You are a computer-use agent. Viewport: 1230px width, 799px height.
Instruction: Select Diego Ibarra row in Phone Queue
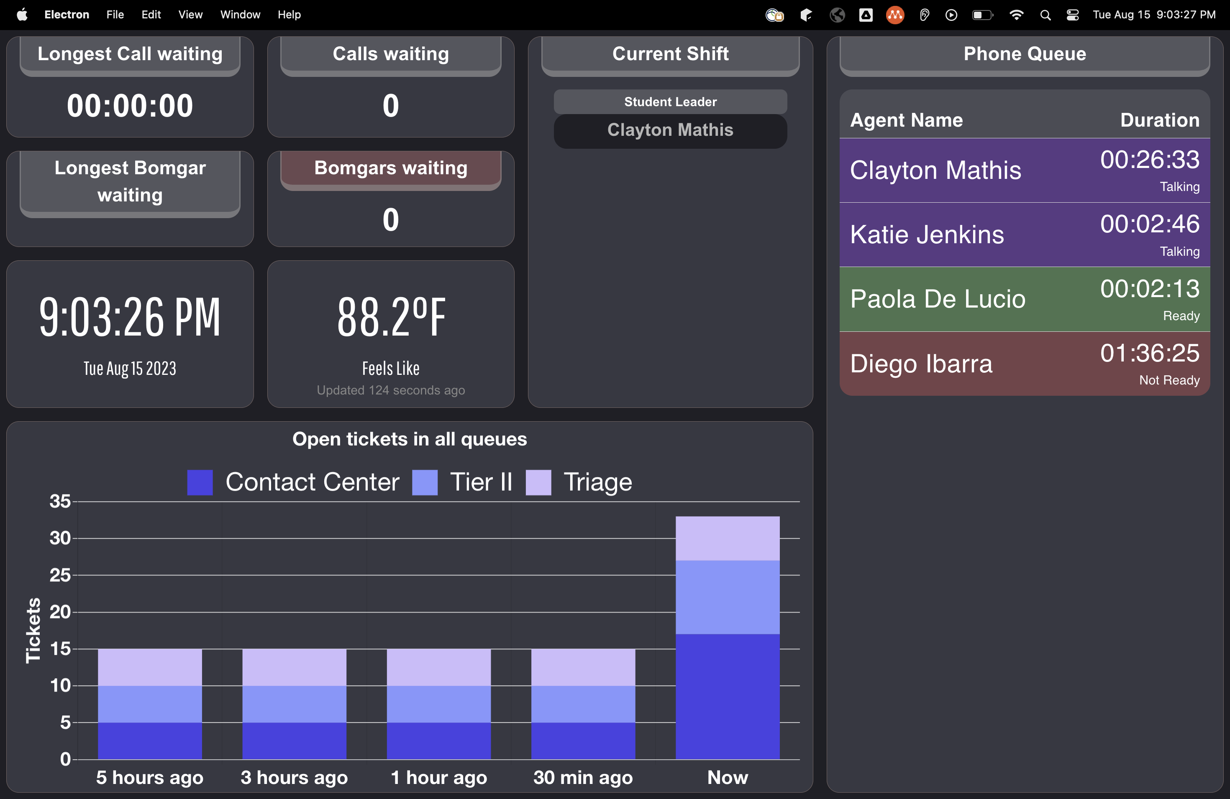[1024, 364]
